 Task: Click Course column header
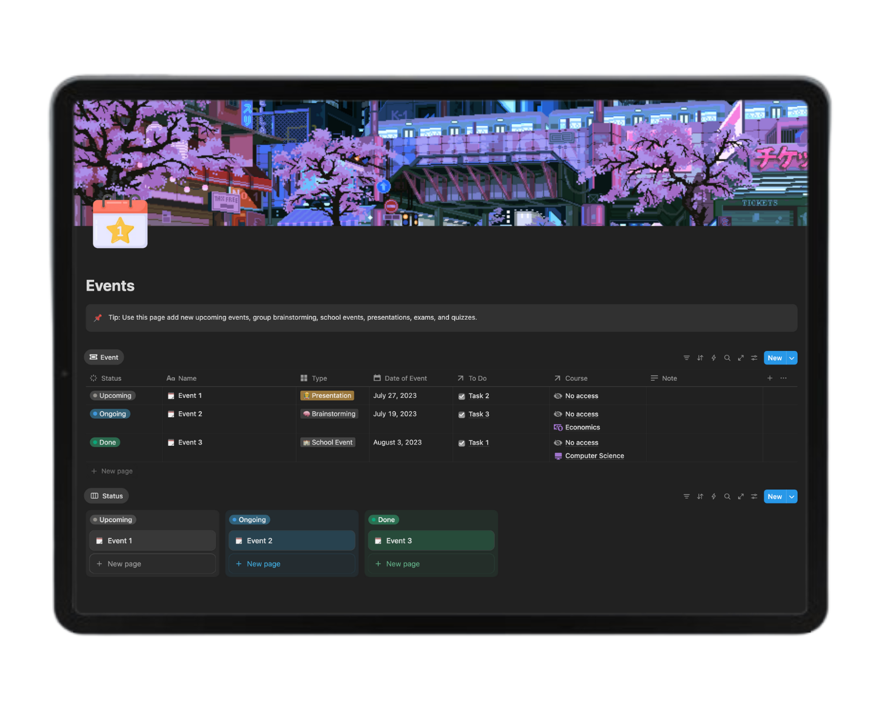(x=571, y=378)
